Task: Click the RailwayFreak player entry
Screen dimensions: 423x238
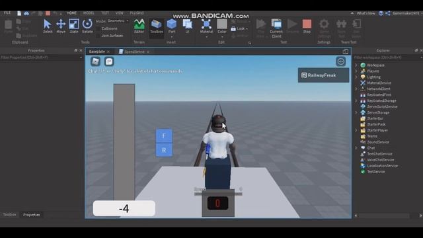Action: tap(323, 75)
